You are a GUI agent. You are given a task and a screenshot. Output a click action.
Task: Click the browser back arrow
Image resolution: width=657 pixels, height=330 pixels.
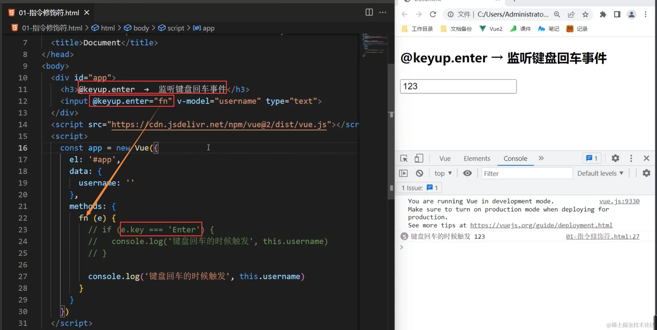point(404,14)
